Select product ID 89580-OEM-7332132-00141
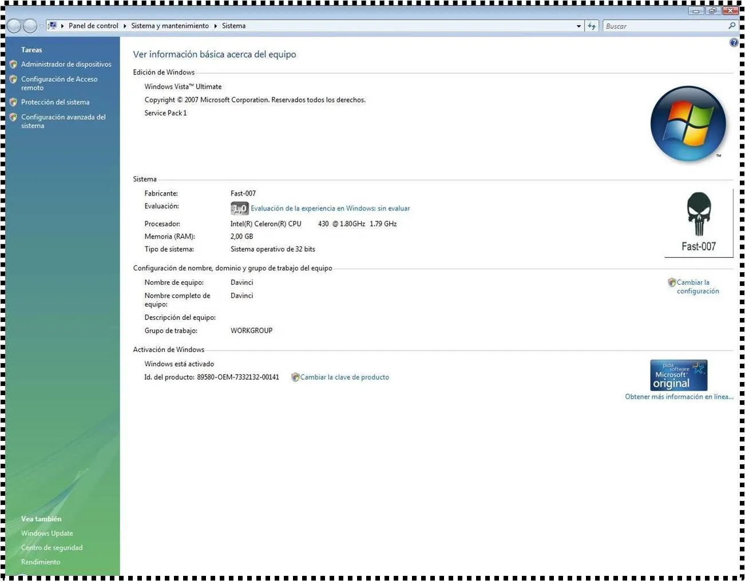This screenshot has width=745, height=581. click(x=238, y=377)
